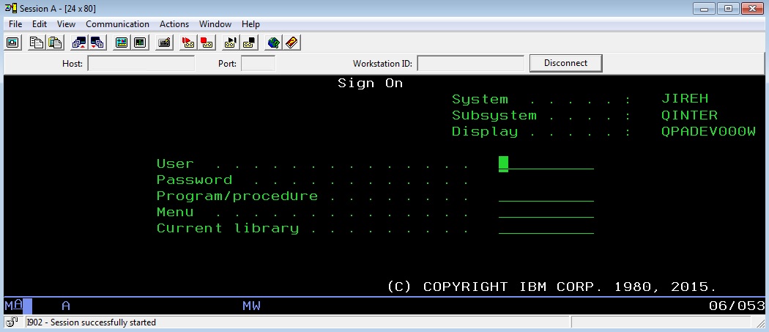Screen dimensions: 769x332
Task: Click the Paste clipboard icon
Action: (x=54, y=43)
